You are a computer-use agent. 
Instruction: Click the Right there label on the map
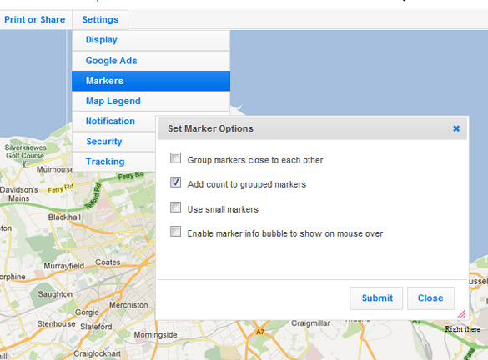click(462, 329)
